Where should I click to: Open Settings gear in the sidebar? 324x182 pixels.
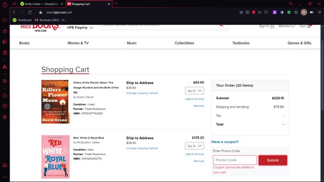coord(5,117)
